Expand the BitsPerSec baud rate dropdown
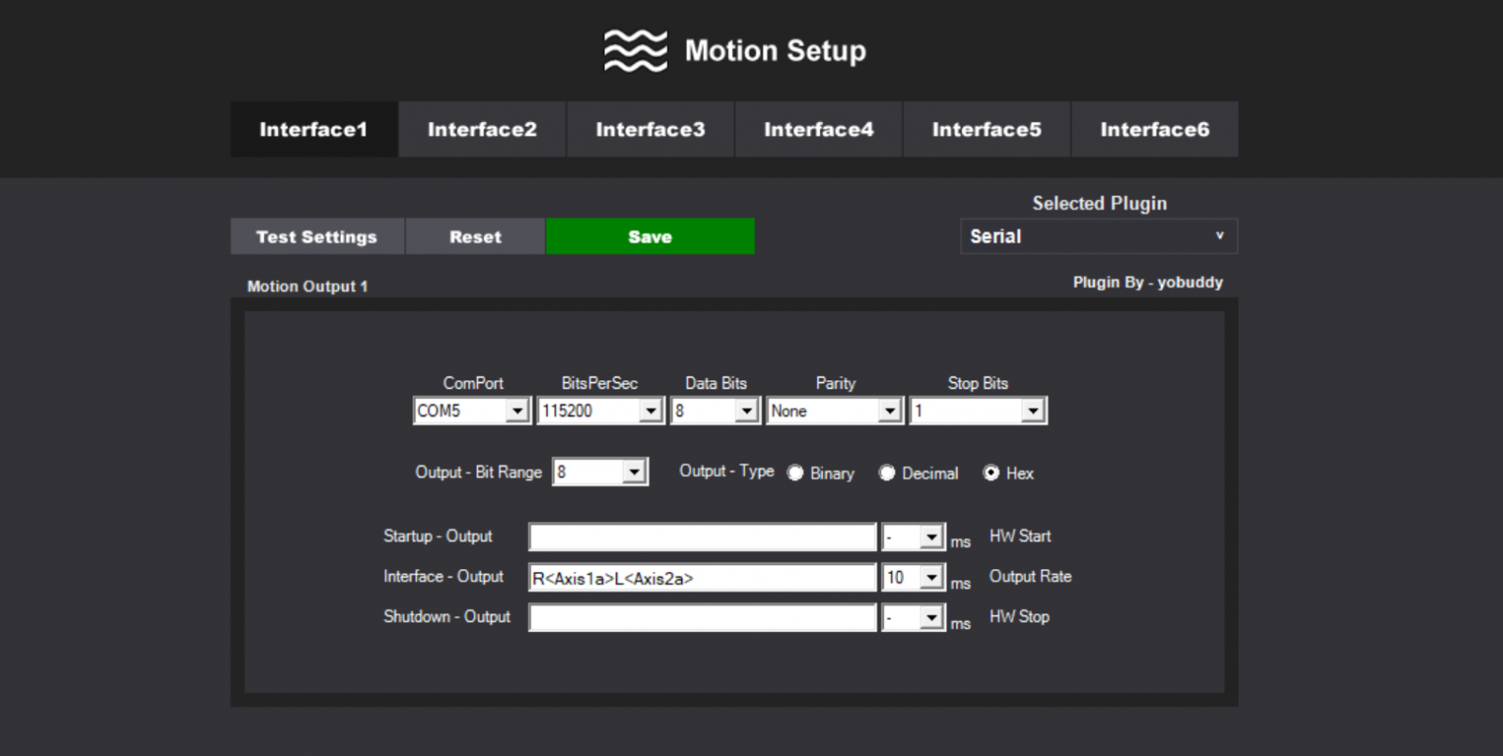1503x756 pixels. tap(651, 411)
